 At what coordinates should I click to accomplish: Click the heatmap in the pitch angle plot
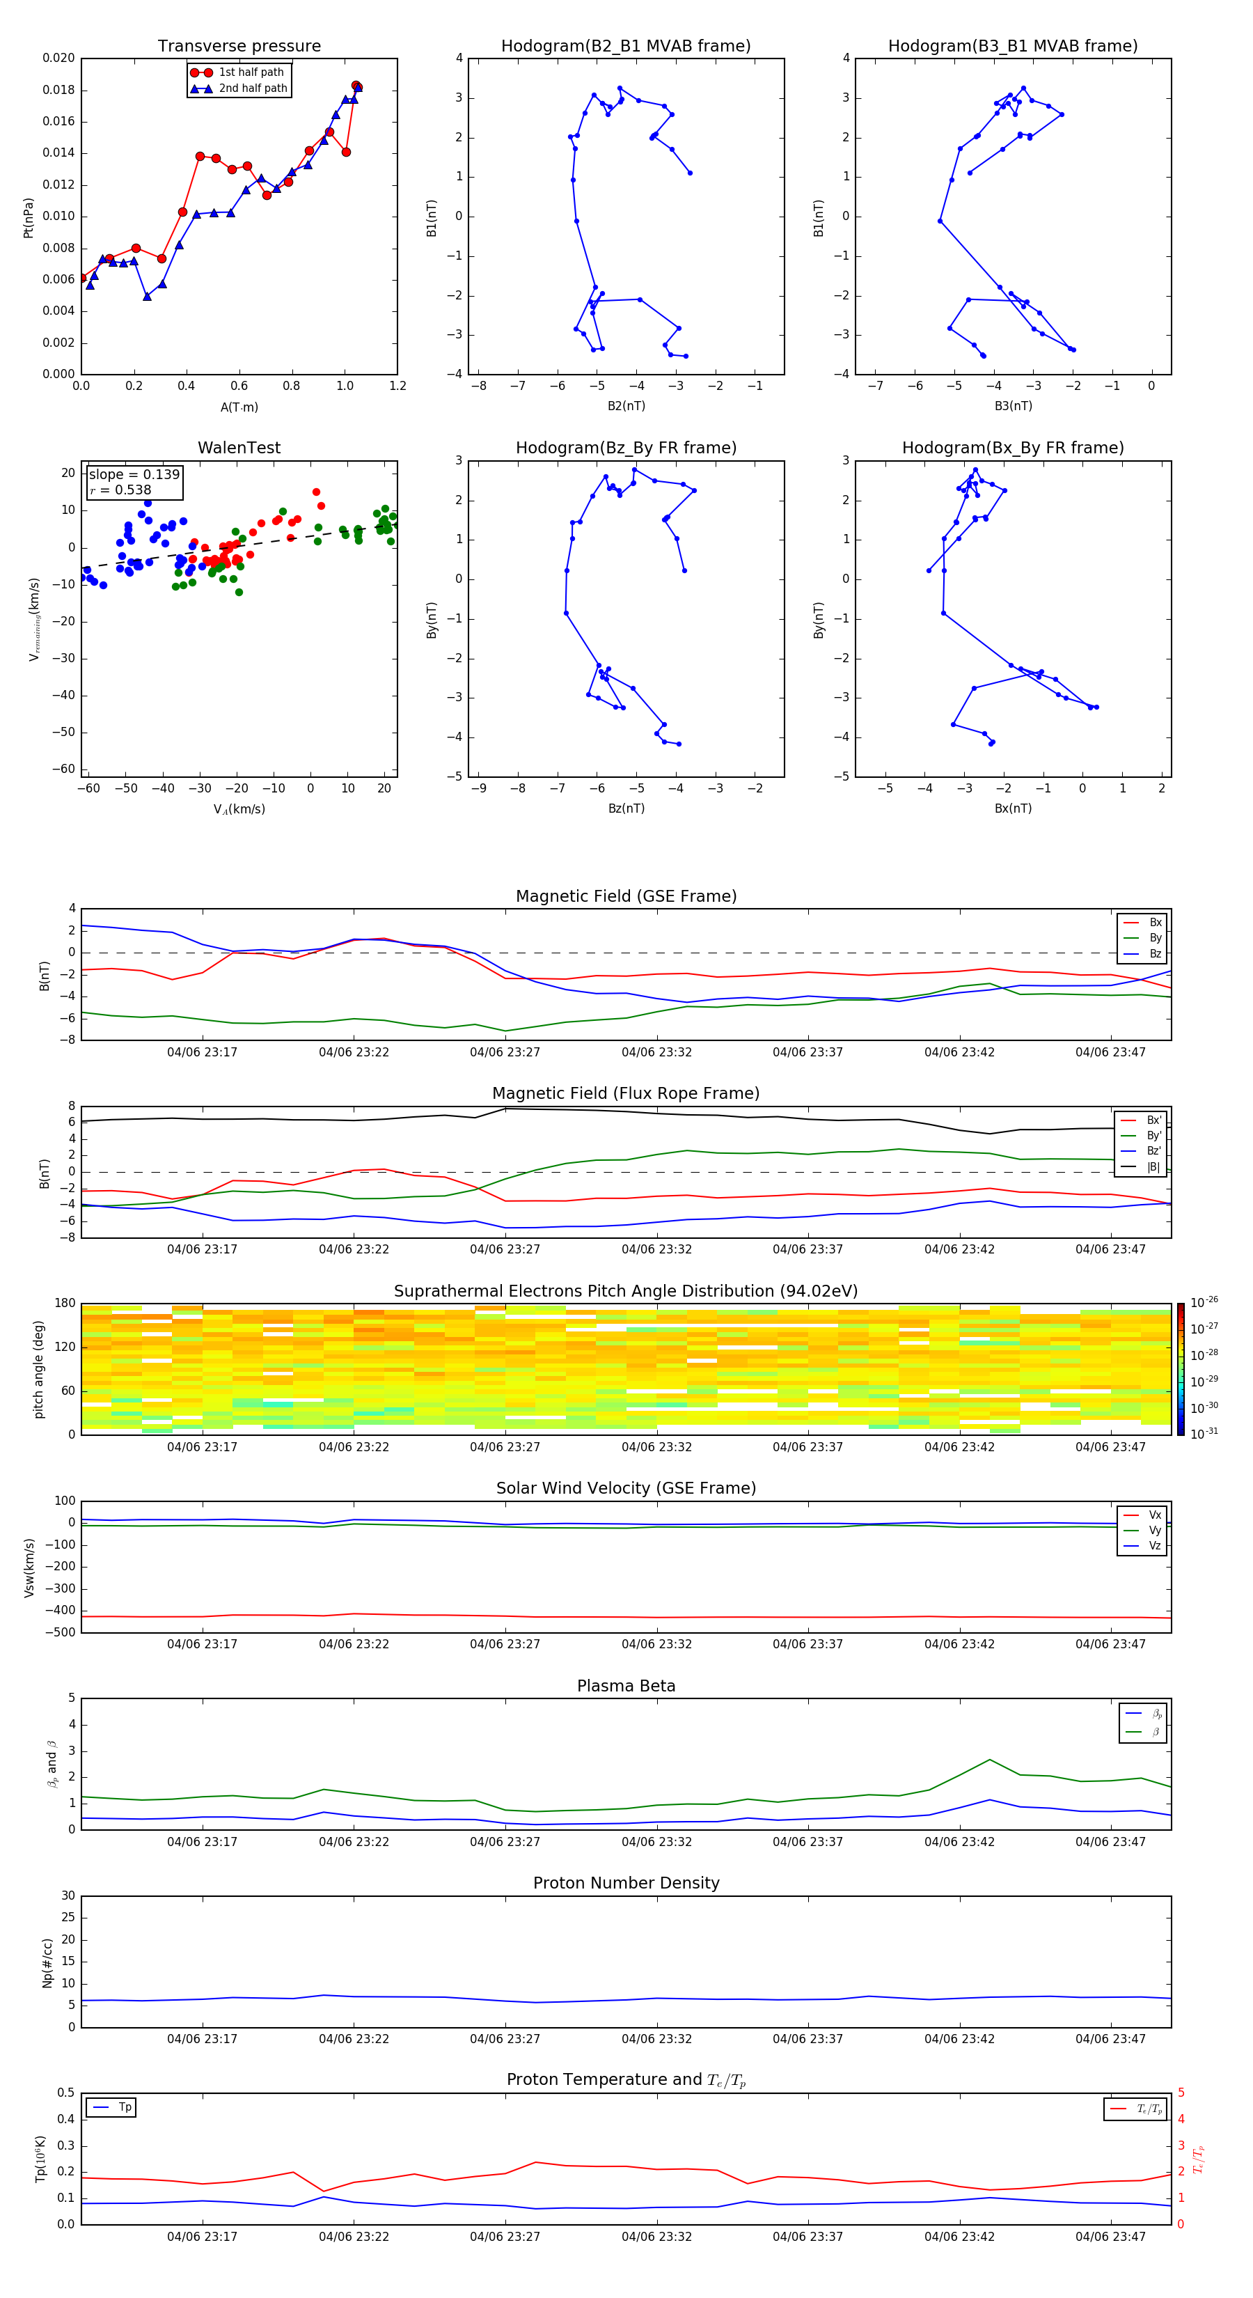(x=626, y=1369)
